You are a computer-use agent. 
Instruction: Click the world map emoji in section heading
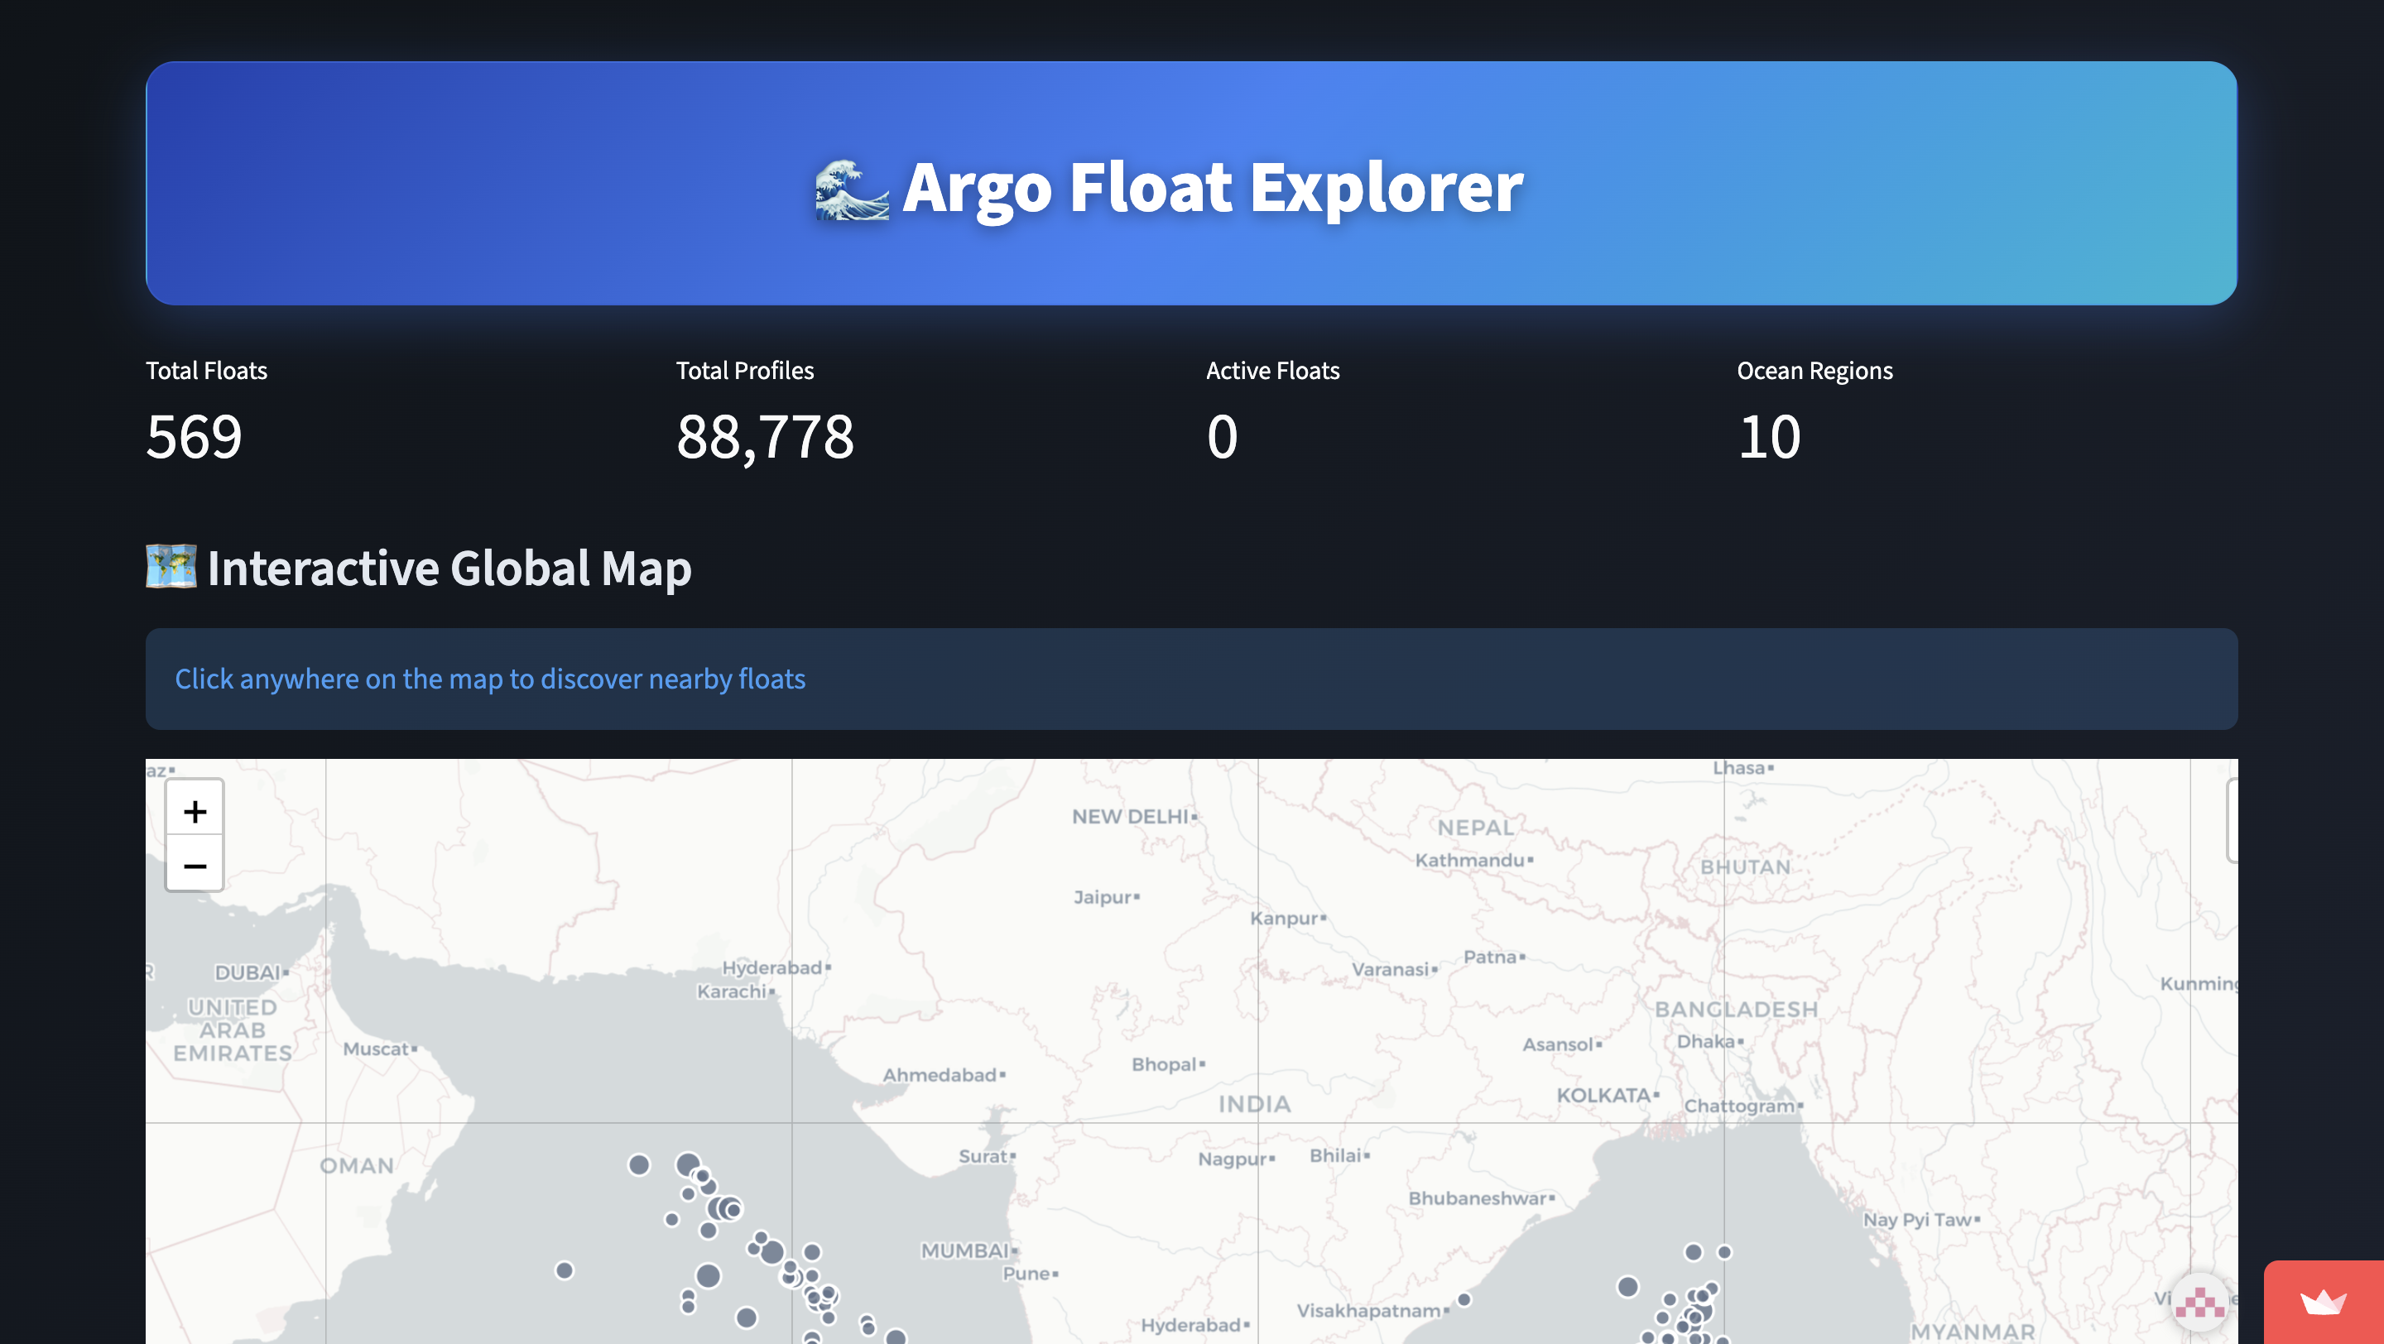pos(171,566)
